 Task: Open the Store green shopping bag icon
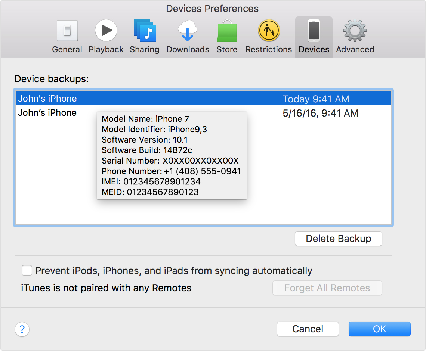pos(227,31)
